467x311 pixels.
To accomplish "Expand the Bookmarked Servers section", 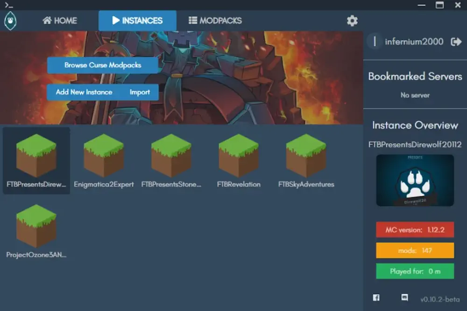I will pyautogui.click(x=415, y=76).
